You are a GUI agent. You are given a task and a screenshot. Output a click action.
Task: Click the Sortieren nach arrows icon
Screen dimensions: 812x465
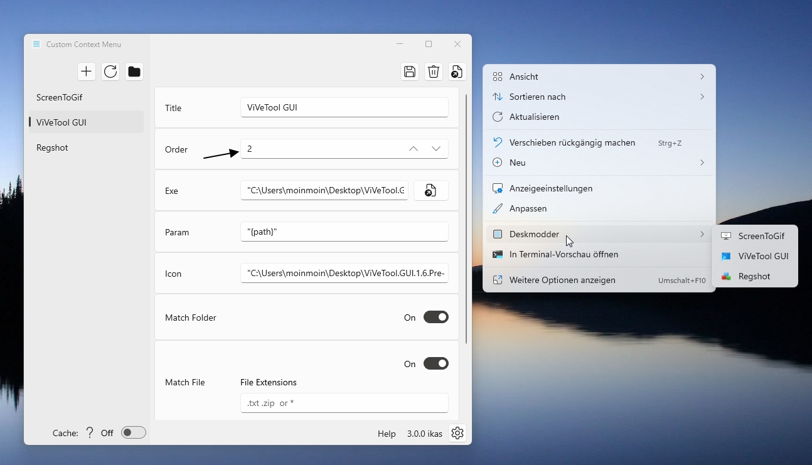point(498,97)
